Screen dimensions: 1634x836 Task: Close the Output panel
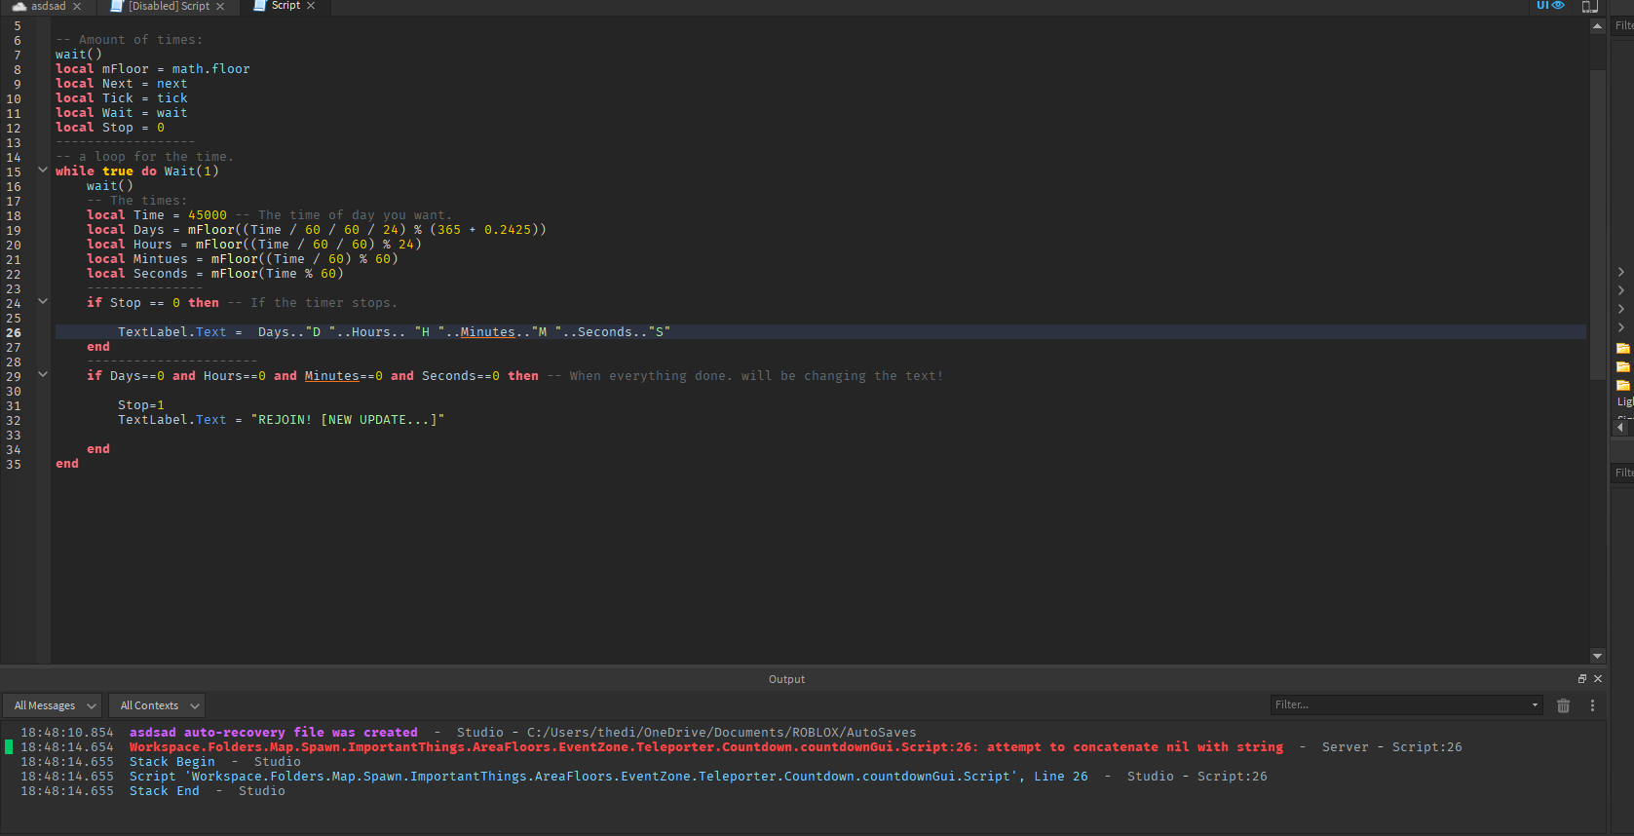point(1598,679)
